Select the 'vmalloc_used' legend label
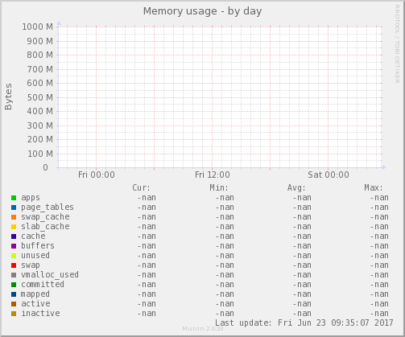 tap(50, 275)
